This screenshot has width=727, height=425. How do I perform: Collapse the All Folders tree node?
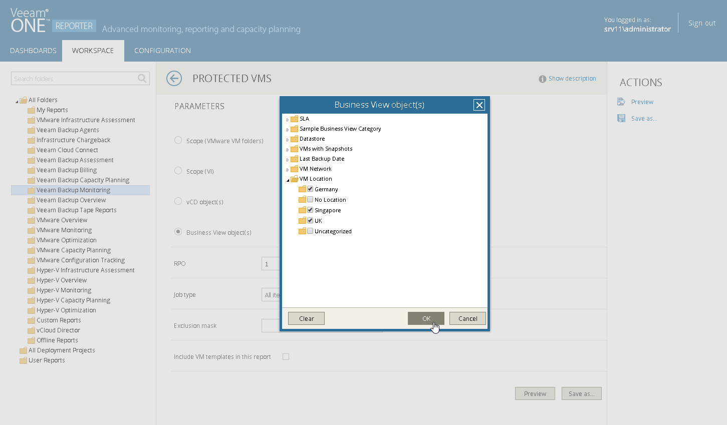pos(17,101)
